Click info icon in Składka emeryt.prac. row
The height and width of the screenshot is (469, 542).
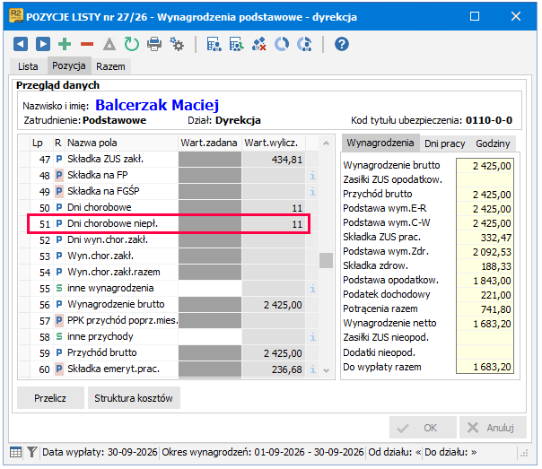[x=313, y=369]
